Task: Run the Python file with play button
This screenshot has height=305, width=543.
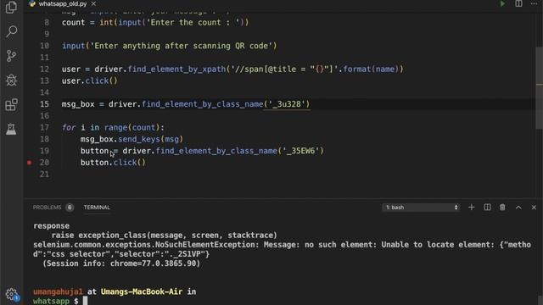Action: click(502, 3)
